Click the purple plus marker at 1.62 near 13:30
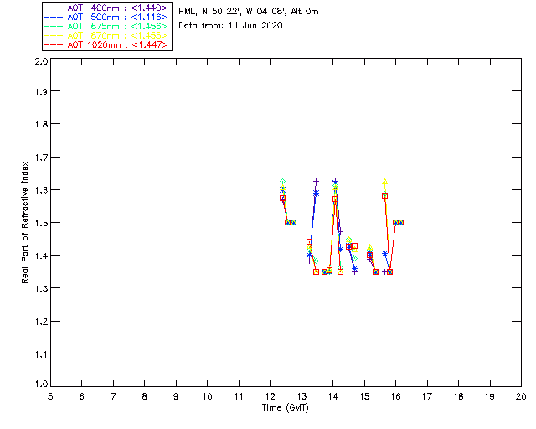This screenshot has height=429, width=536. (317, 182)
